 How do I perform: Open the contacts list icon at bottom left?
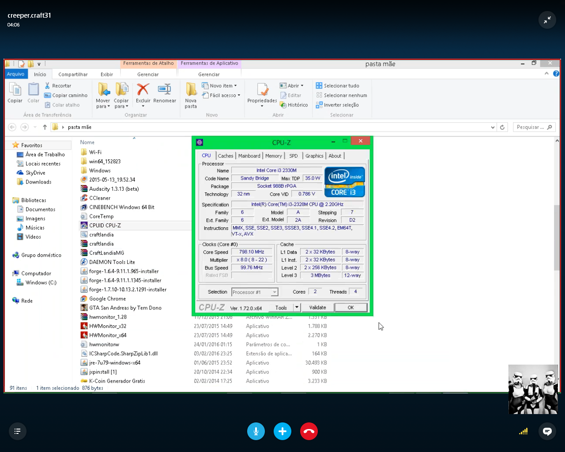pyautogui.click(x=18, y=431)
